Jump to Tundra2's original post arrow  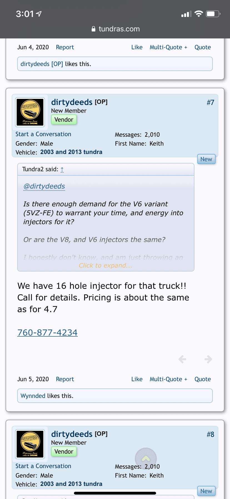(62, 170)
